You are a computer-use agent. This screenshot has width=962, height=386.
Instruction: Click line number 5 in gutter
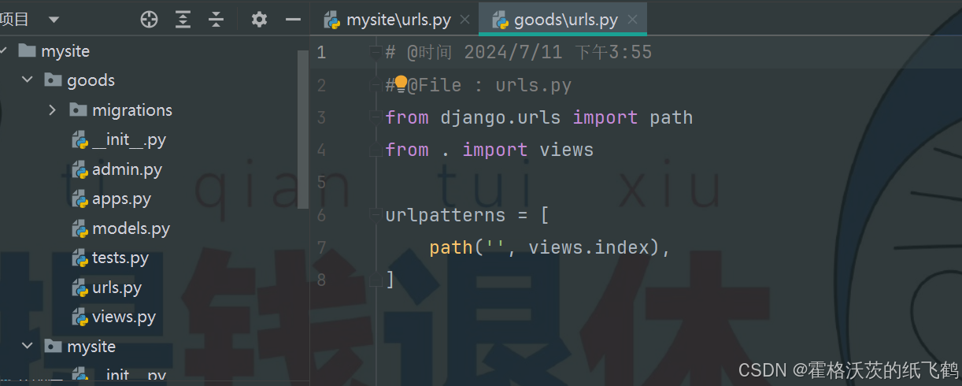pyautogui.click(x=321, y=182)
